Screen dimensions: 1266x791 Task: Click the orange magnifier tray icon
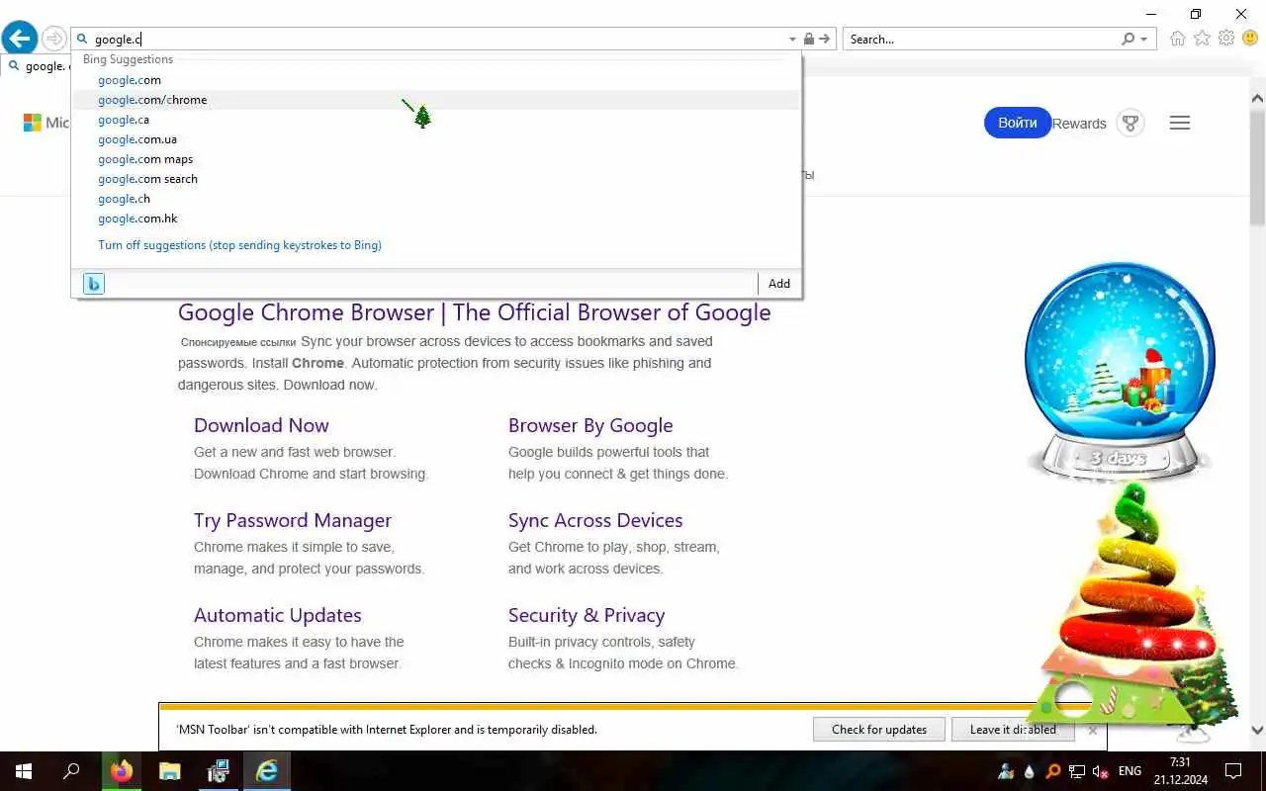(1052, 771)
